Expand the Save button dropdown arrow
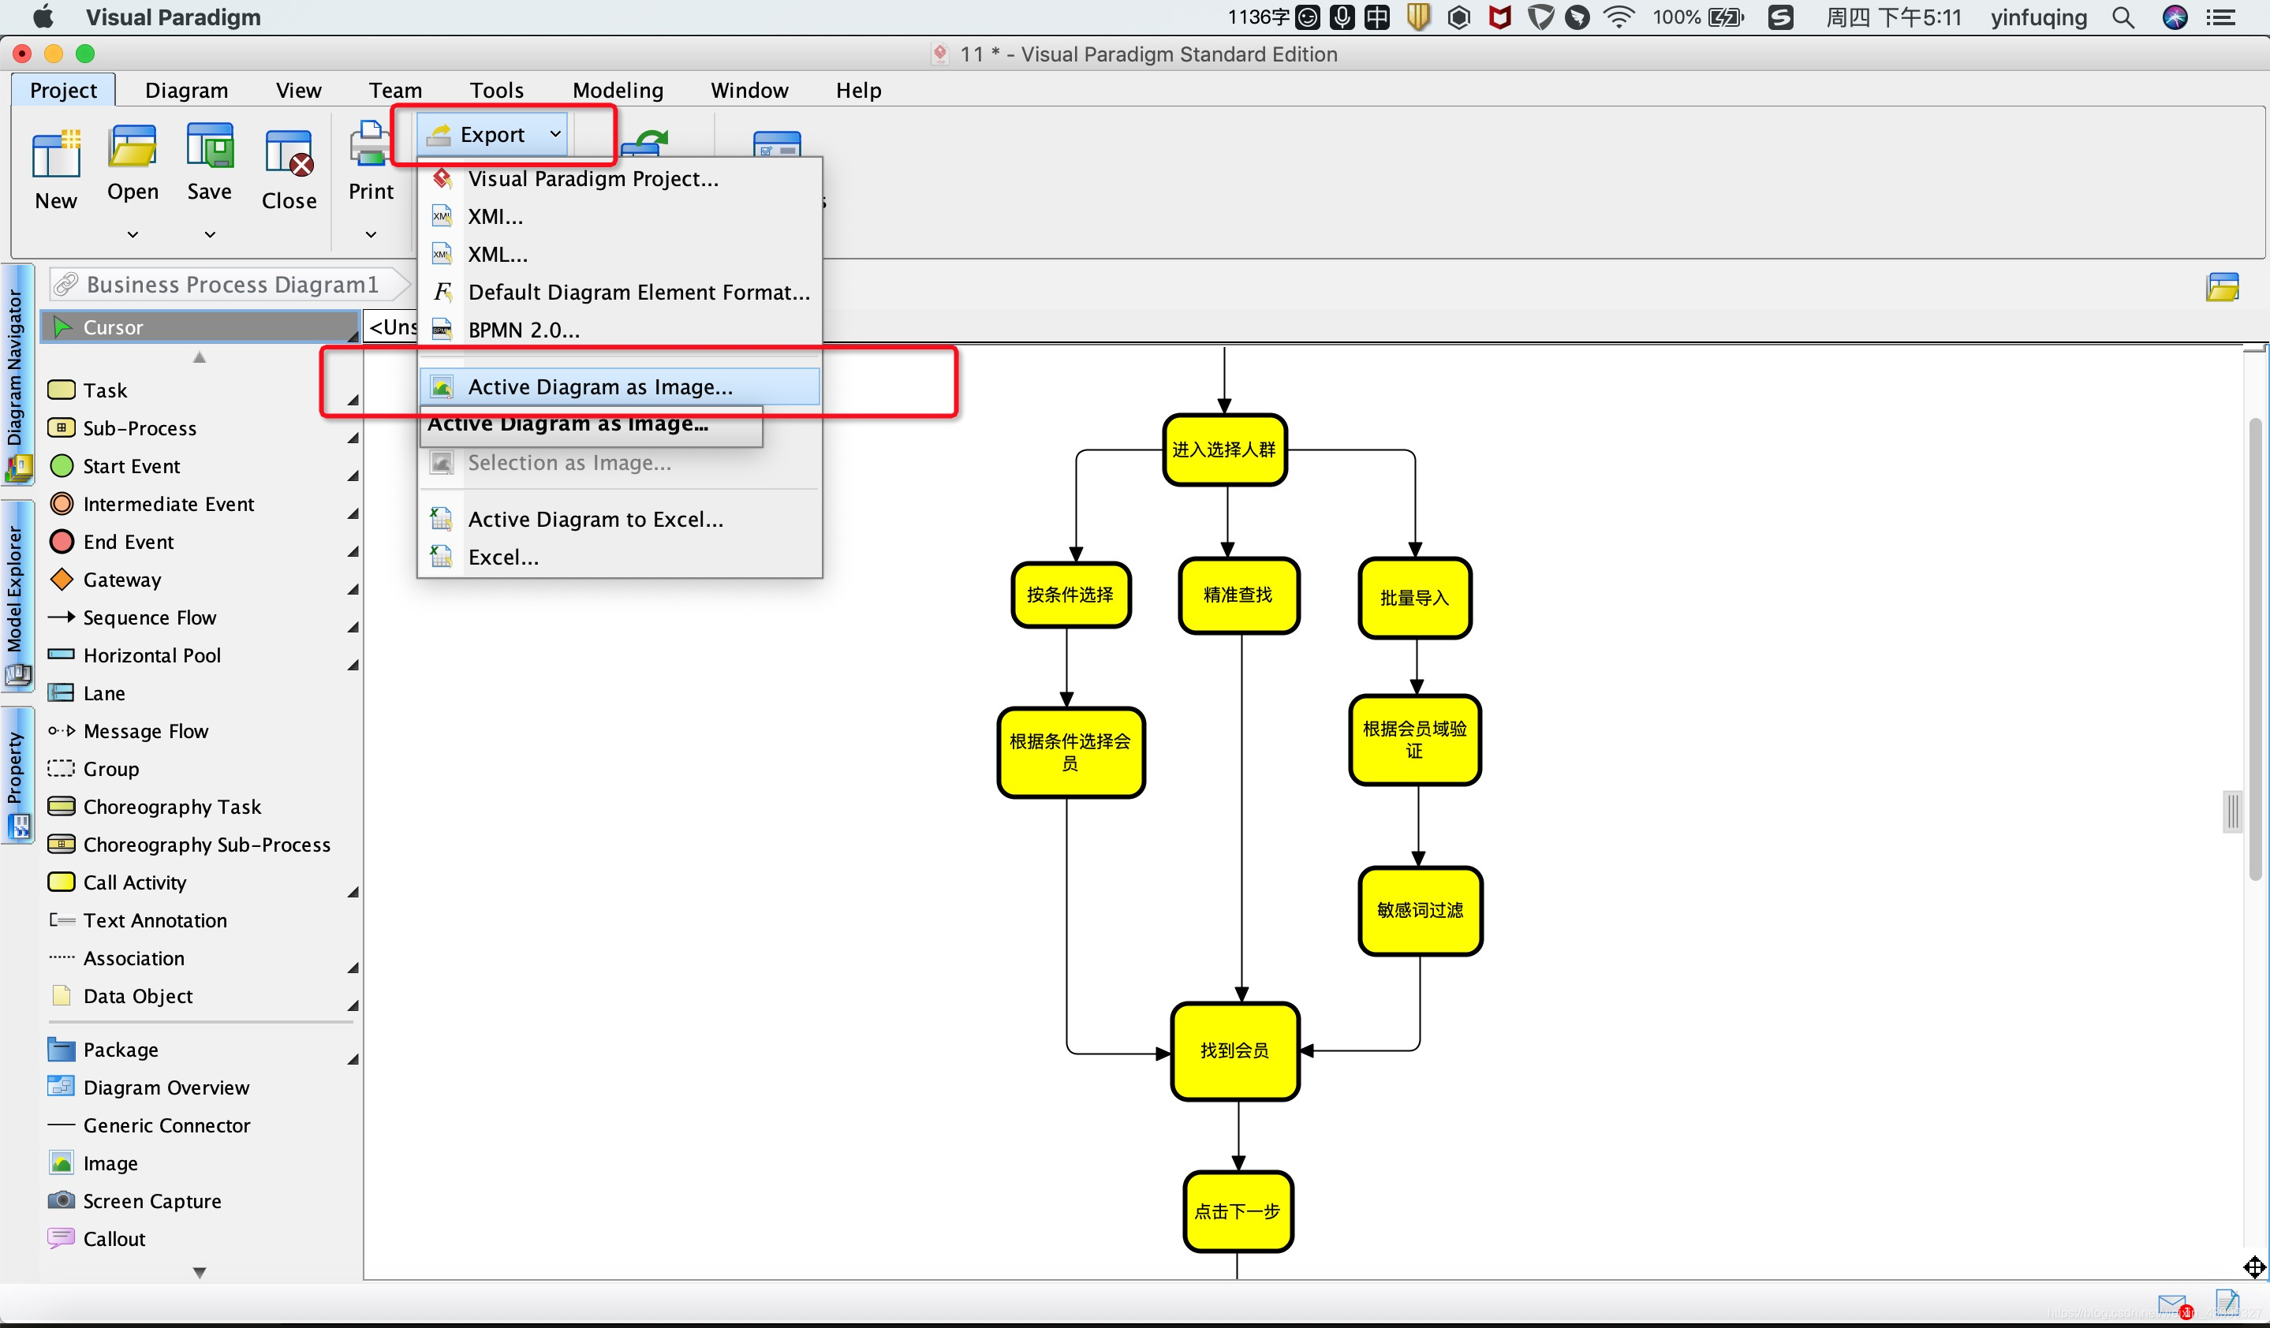This screenshot has height=1328, width=2270. click(x=209, y=234)
